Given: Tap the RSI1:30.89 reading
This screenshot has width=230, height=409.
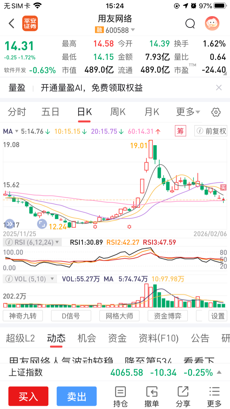Looking at the screenshot, I should point(87,242).
